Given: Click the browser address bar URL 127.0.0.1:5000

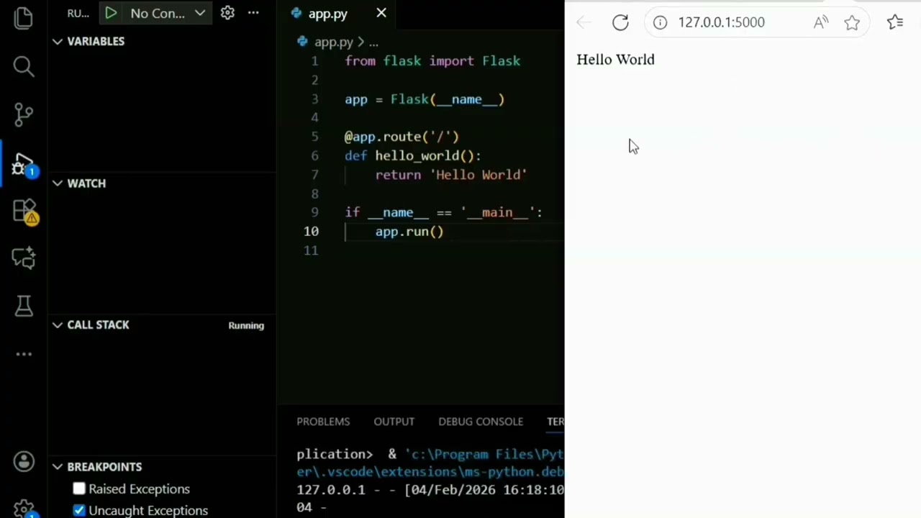Looking at the screenshot, I should tap(721, 22).
